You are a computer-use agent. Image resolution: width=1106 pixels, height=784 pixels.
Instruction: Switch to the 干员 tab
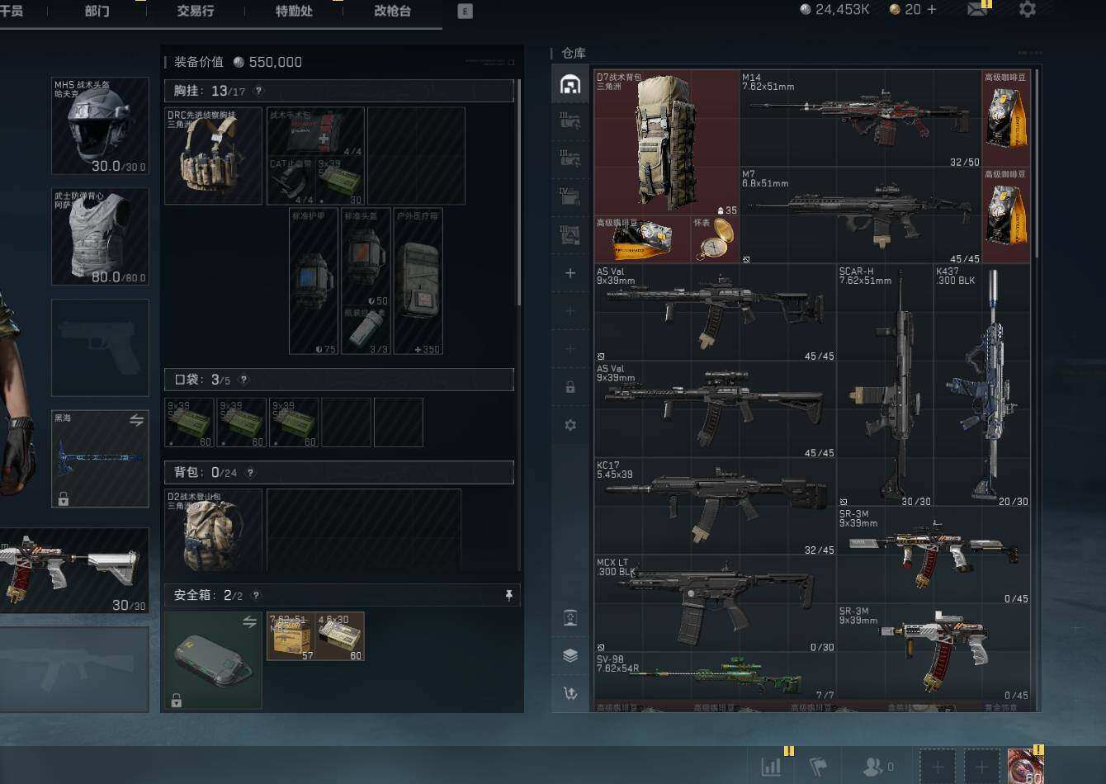pyautogui.click(x=12, y=11)
